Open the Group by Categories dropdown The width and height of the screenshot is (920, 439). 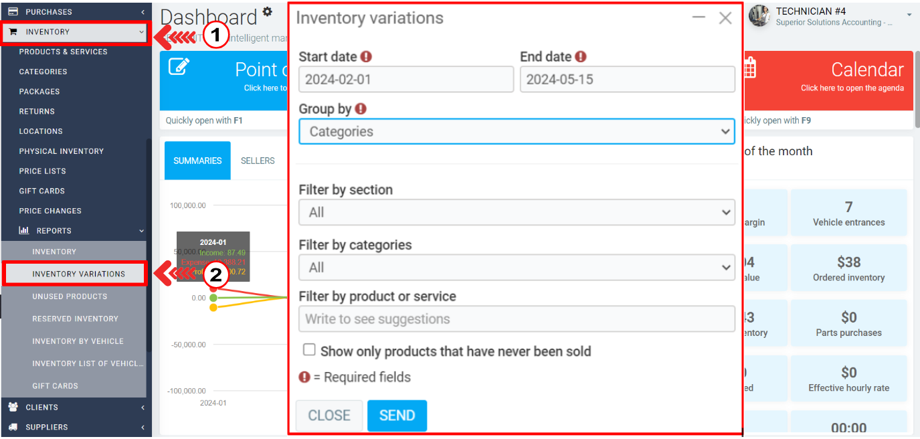(x=516, y=132)
